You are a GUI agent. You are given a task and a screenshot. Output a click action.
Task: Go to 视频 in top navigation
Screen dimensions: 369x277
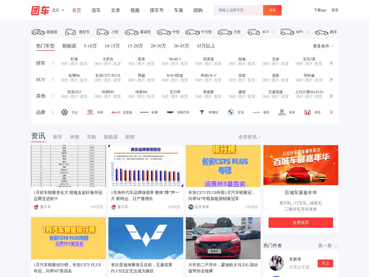click(x=135, y=10)
